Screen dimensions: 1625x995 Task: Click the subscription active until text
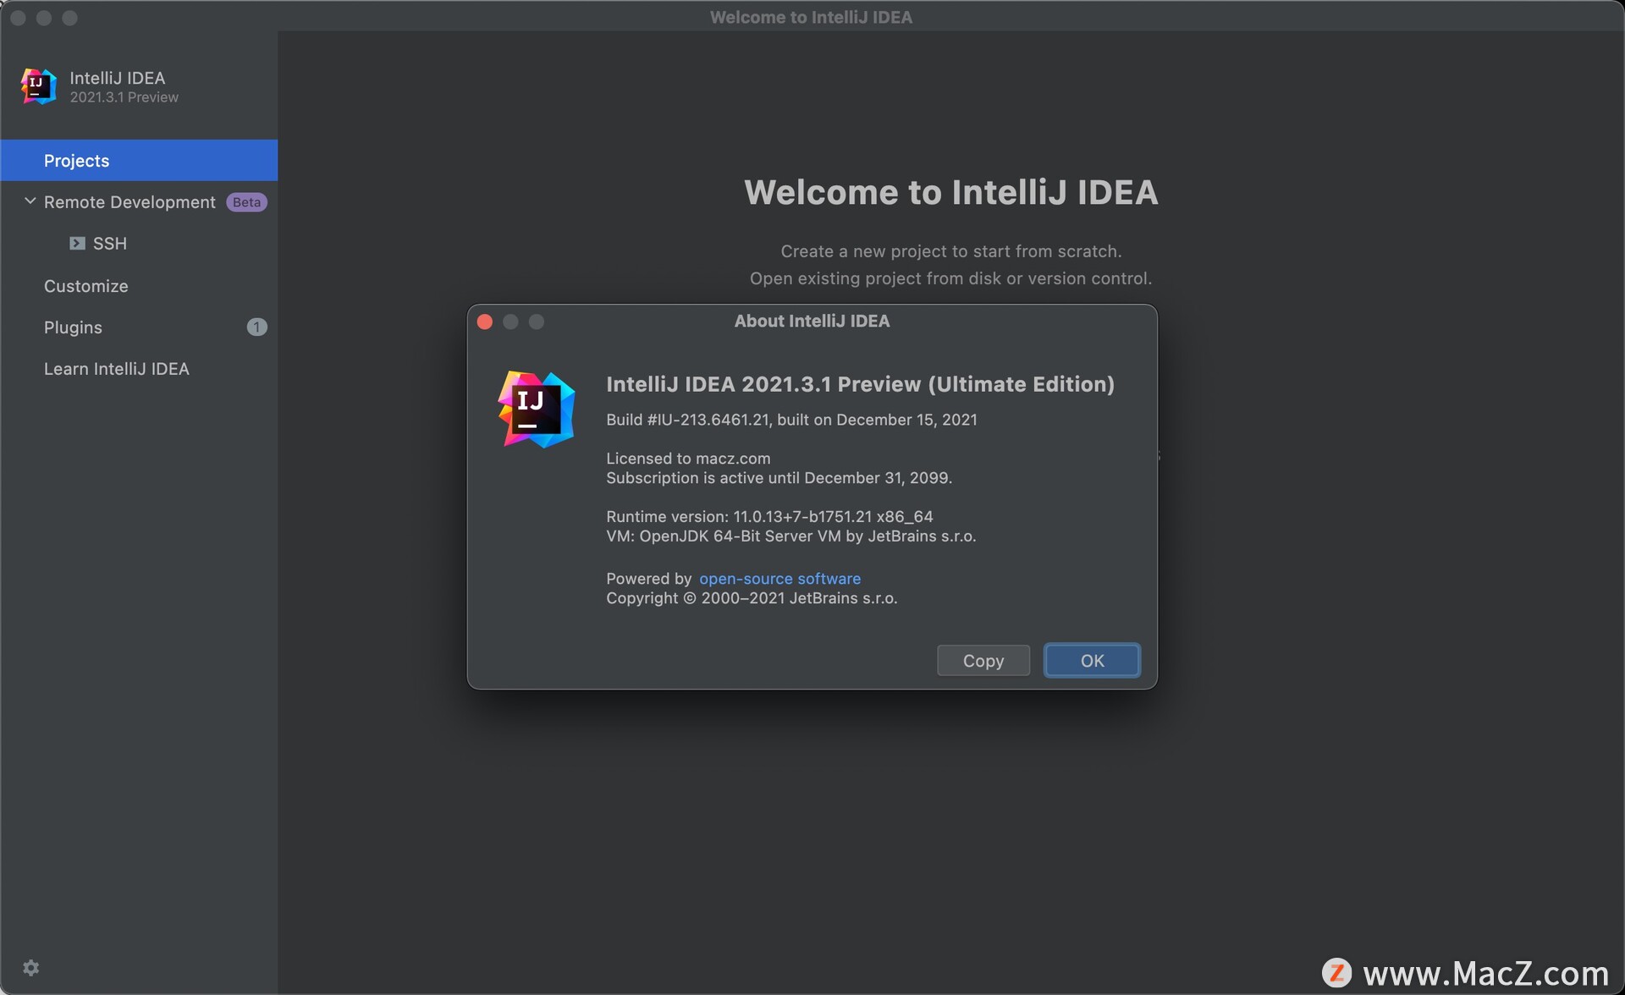779,478
